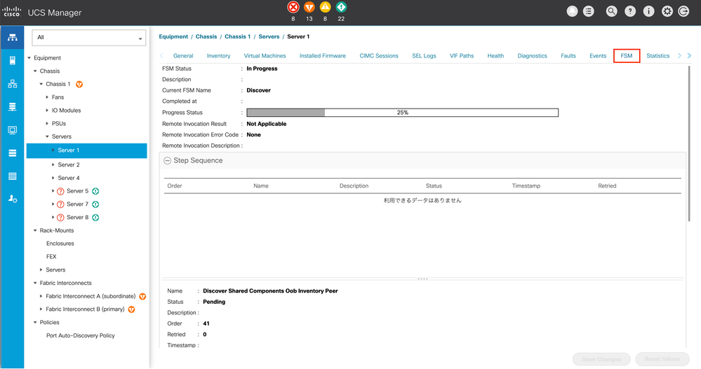This screenshot has height=369, width=701.
Task: Click the Servers breadcrumb link
Action: point(269,36)
